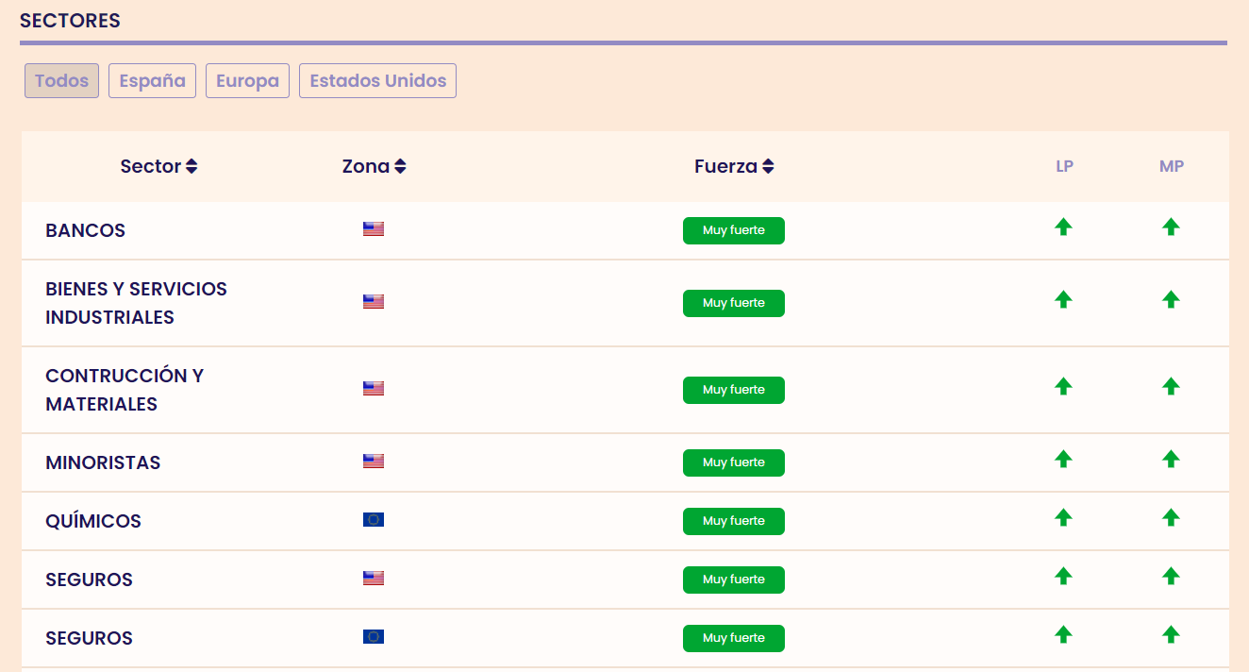Sort the table by Fuerza column
The image size is (1249, 672).
[x=734, y=166]
